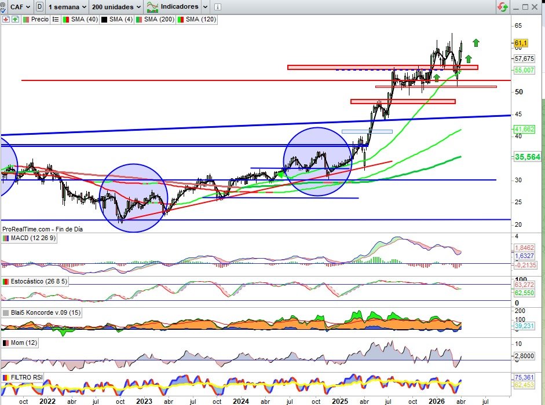This screenshot has height=405, width=545.
Task: Click the Precio color swatch
Action: click(x=25, y=20)
